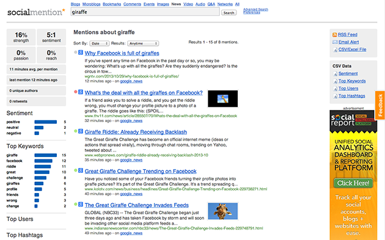Download the CSV/Excel File link
Viewport: 385px width, 240px height.
pos(352,49)
